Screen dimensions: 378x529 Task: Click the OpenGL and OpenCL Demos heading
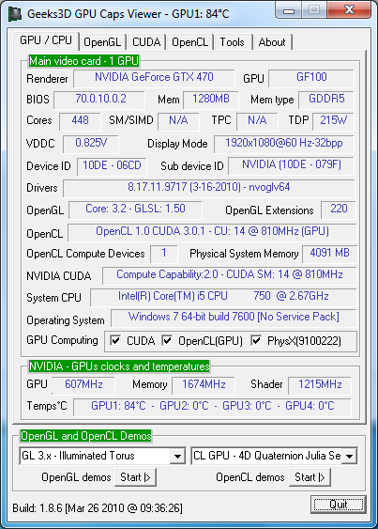85,436
